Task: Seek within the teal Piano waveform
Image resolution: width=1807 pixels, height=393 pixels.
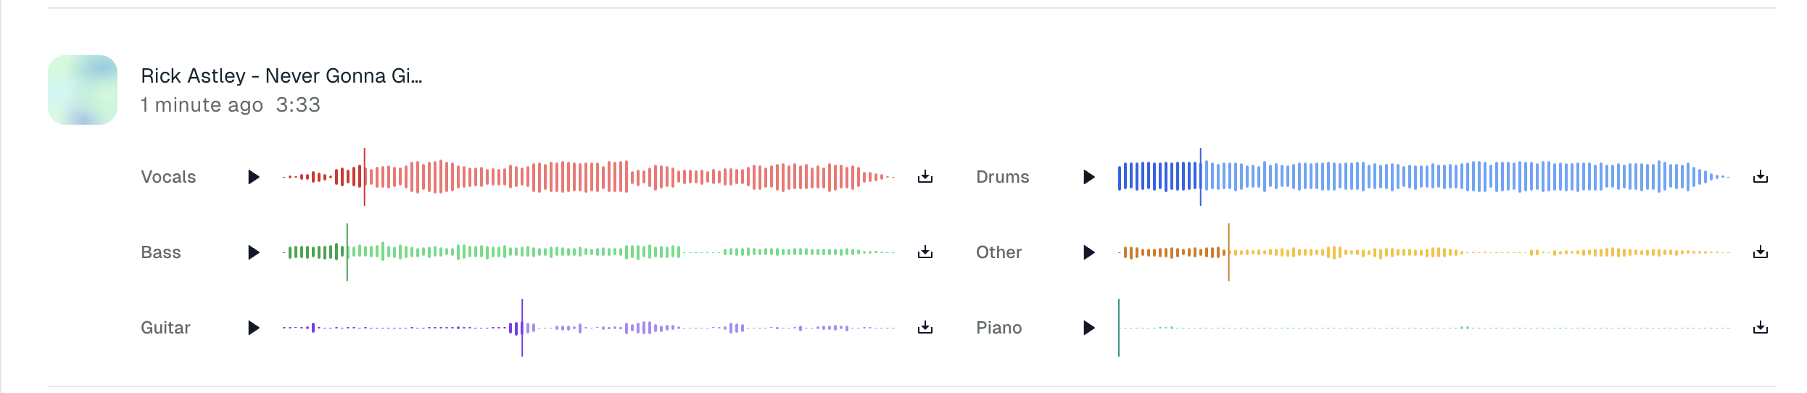Action: (1421, 328)
